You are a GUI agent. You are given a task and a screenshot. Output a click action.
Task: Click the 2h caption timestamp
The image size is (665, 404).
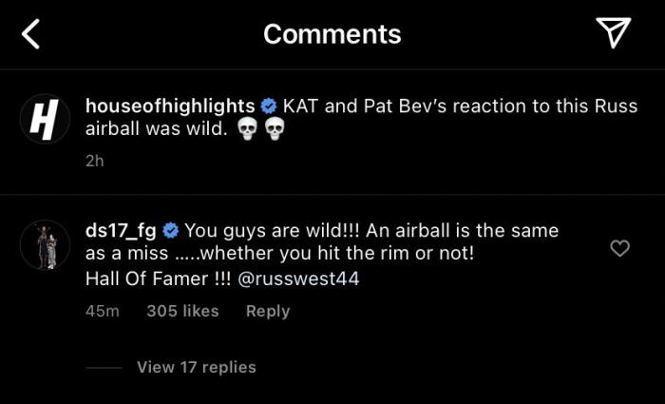pos(94,161)
